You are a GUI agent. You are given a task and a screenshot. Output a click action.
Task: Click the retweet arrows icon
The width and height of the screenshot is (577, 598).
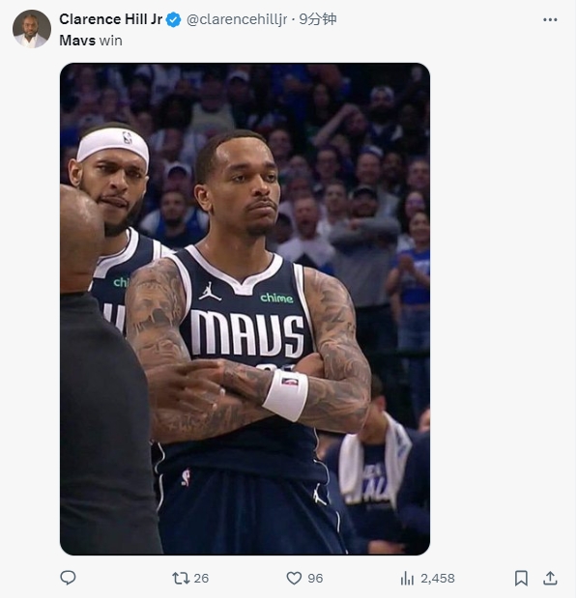click(x=181, y=578)
